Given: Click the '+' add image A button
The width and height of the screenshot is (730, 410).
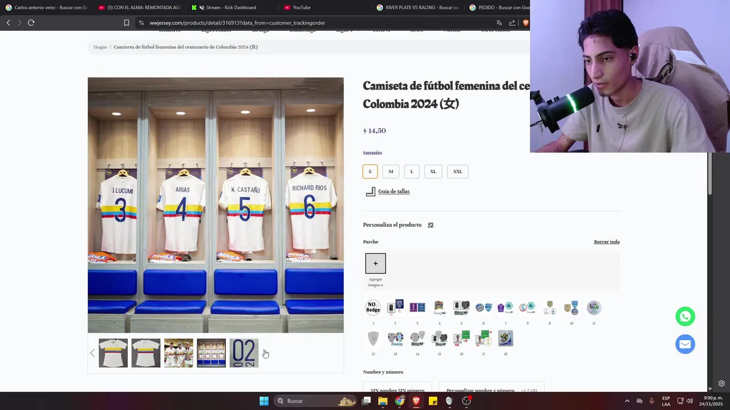Looking at the screenshot, I should coord(375,264).
